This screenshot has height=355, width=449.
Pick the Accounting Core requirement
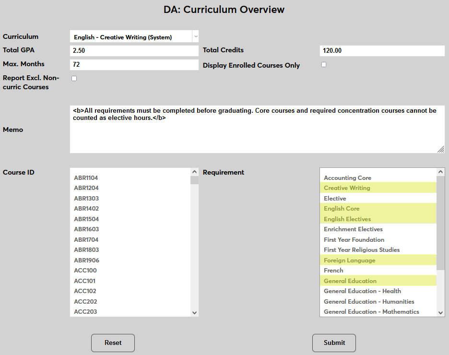pyautogui.click(x=347, y=178)
